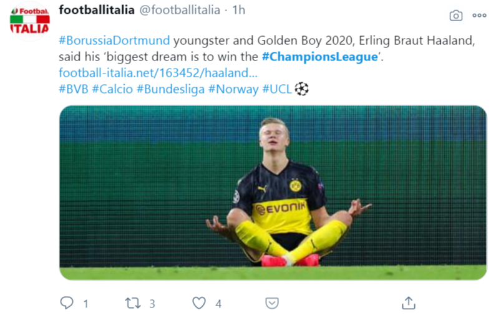
Task: Click the #UCL hashtag
Action: (x=277, y=89)
